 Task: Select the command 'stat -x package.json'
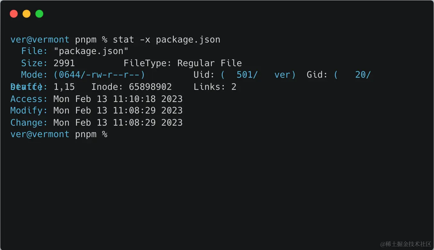coord(166,39)
